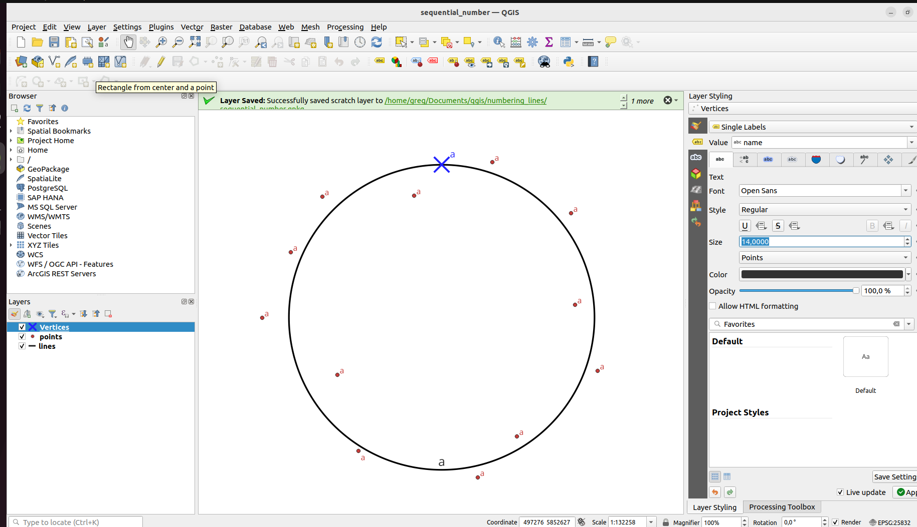This screenshot has height=527, width=917.
Task: Create a New GeoPackage Layer
Action: click(x=38, y=62)
